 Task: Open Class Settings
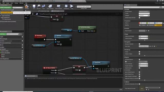pyautogui.click(x=50, y=7)
